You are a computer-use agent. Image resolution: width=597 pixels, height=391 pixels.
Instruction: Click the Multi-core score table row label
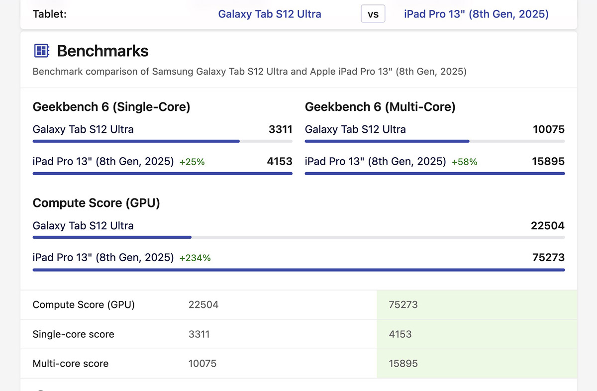71,364
